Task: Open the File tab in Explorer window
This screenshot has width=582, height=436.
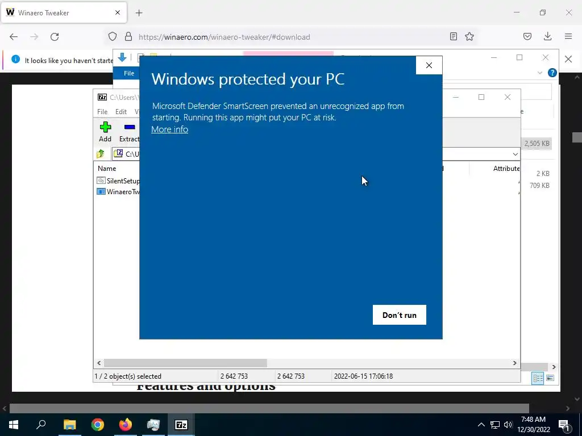Action: [x=129, y=73]
